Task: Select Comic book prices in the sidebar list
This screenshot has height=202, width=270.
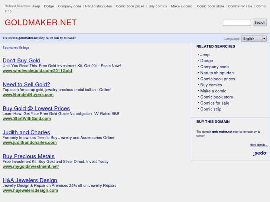Action: pos(218,79)
